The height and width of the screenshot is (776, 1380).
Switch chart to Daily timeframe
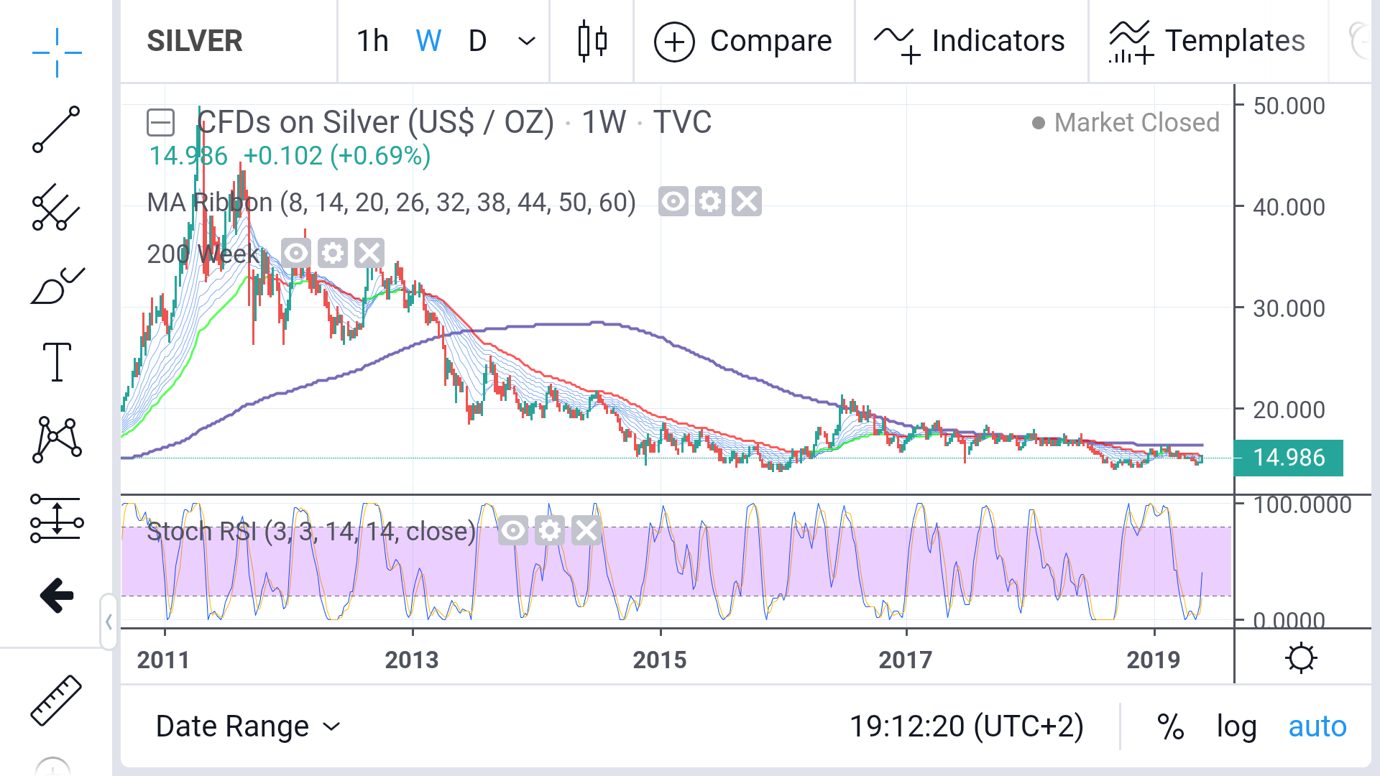pos(477,41)
